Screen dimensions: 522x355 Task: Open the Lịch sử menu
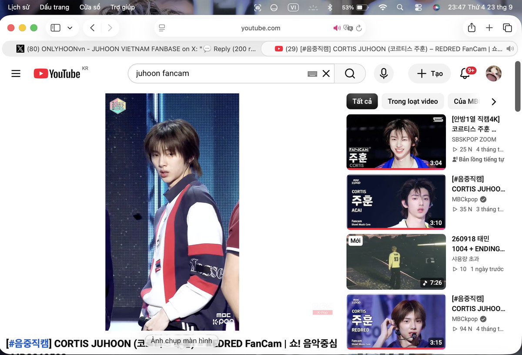coord(19,7)
